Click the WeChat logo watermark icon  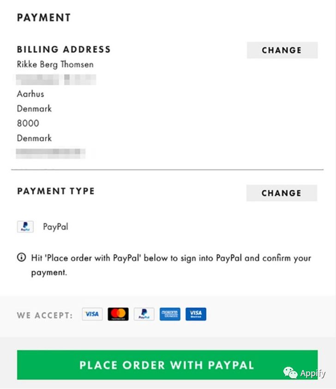[291, 373]
